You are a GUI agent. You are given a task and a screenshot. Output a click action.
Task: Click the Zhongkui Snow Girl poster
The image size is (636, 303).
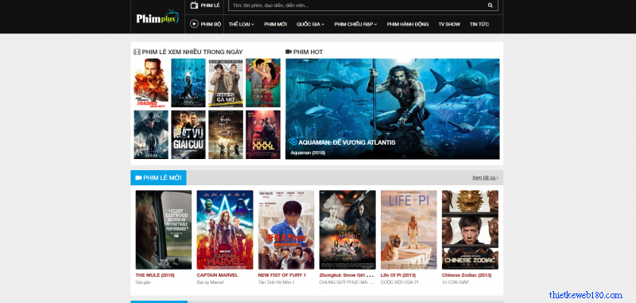point(347,230)
